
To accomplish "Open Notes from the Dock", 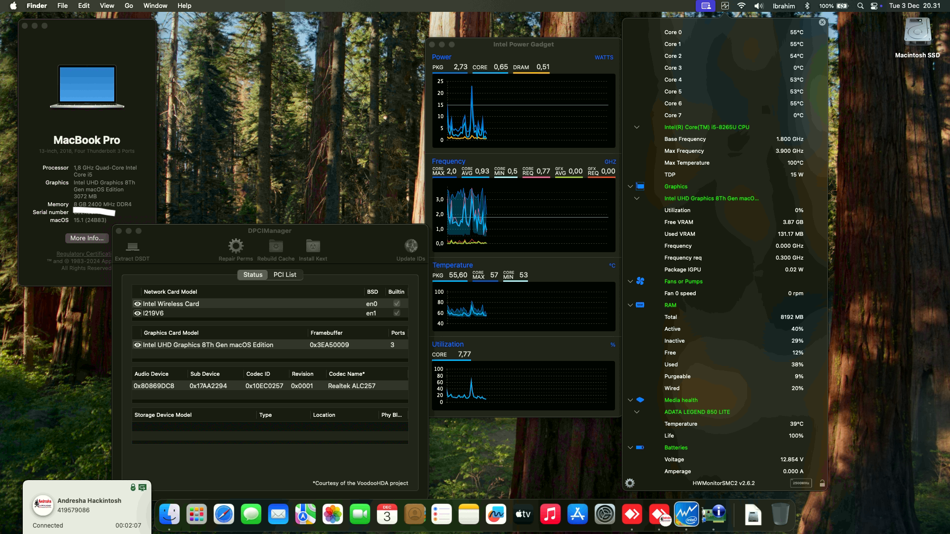I will click(469, 514).
